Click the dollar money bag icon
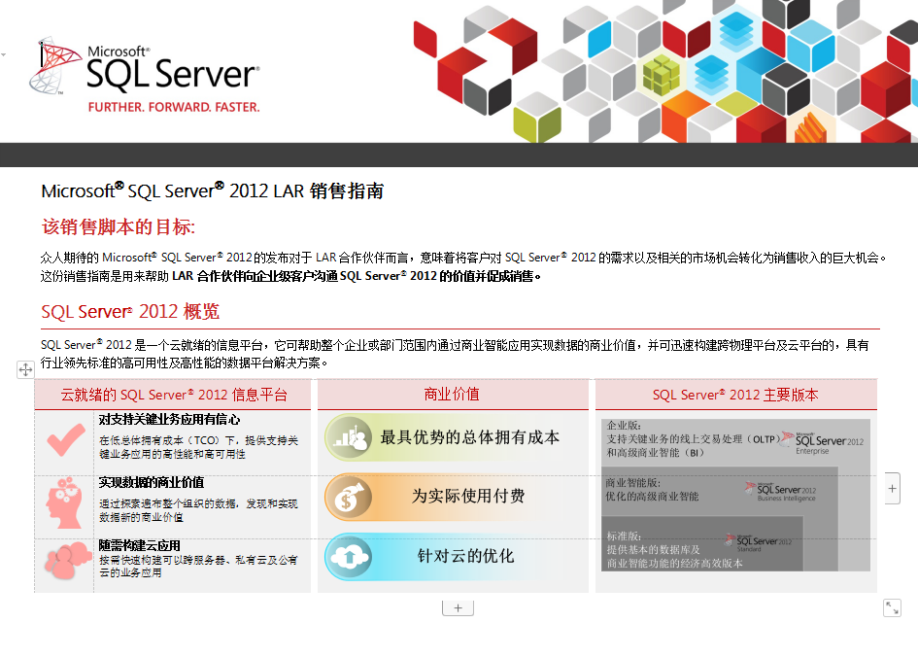 coord(348,498)
